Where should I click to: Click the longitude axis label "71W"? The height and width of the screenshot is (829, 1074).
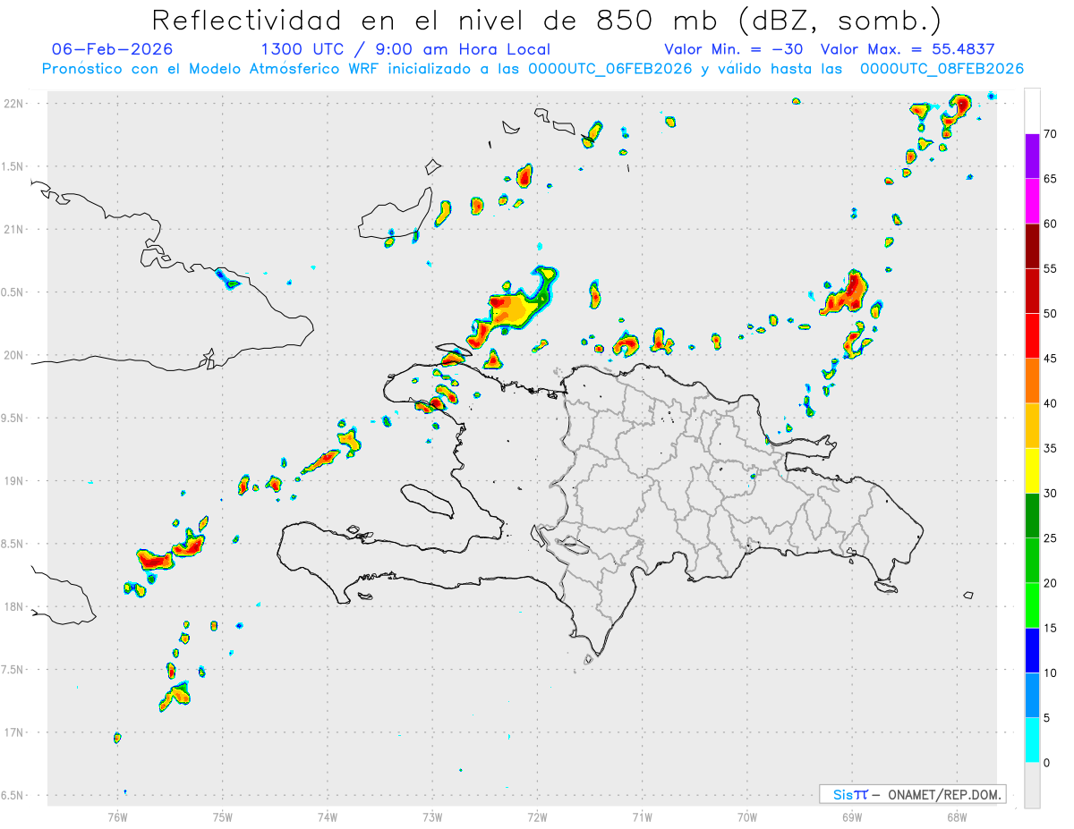pos(642,816)
